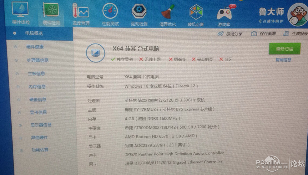Click the AMD Radeon HD 6570 value
The width and height of the screenshot is (308, 175).
pos(161,136)
